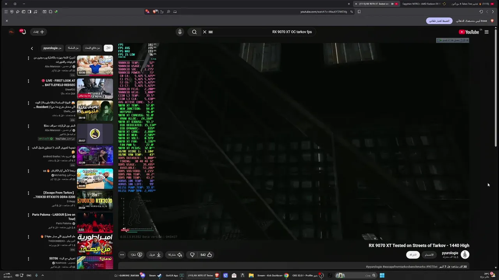The height and width of the screenshot is (280, 499).
Task: Clear the YouTube search text
Action: (x=204, y=32)
